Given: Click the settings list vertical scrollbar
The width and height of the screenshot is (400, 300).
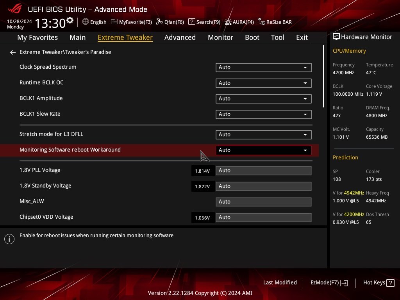Looking at the screenshot, I should click(x=323, y=77).
